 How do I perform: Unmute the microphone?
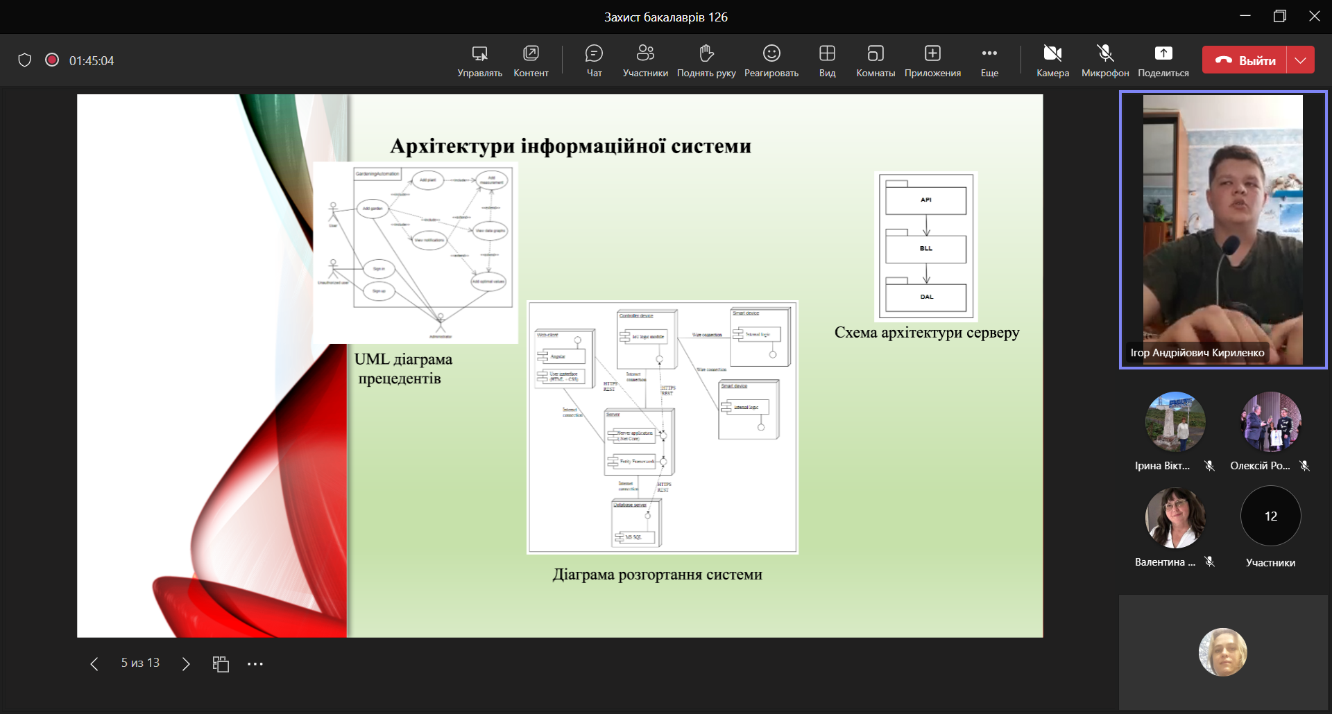[x=1104, y=60]
